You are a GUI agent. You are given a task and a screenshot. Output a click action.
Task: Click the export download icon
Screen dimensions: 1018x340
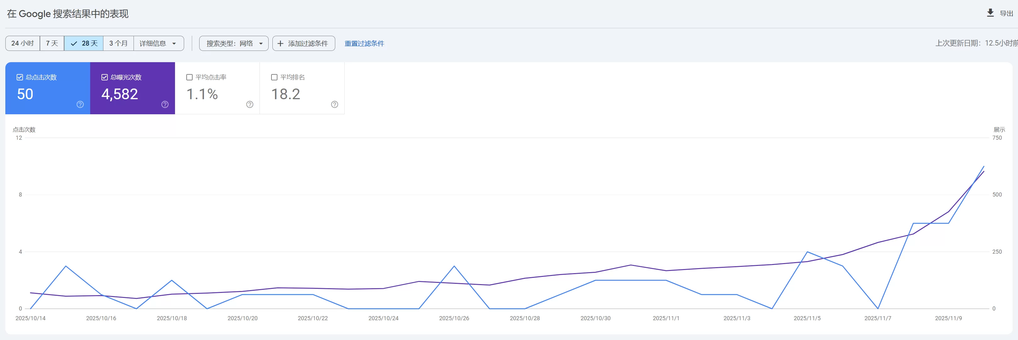[x=990, y=13]
